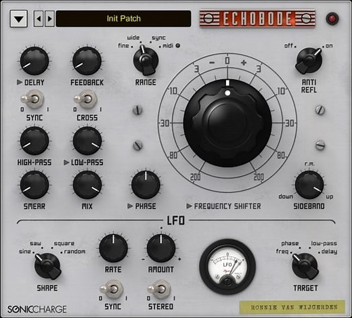Select the sine LFO shape

[25, 252]
